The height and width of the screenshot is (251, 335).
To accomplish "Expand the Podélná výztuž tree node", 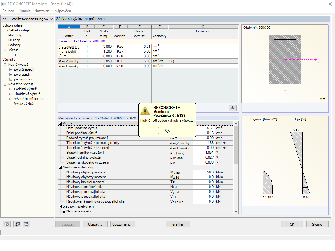I will click(11, 89).
